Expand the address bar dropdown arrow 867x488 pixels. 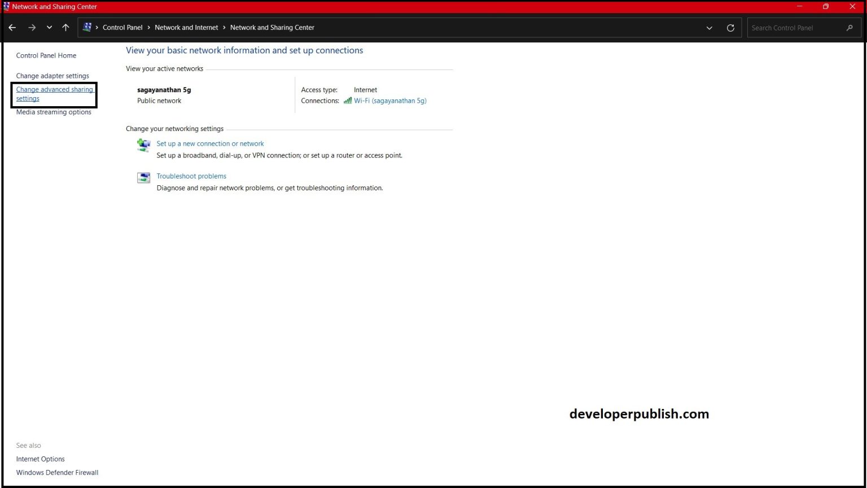[709, 27]
